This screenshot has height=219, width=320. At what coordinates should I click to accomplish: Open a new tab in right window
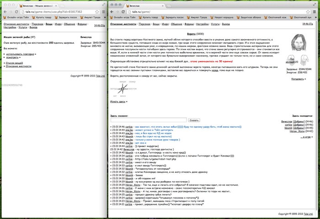point(169,6)
